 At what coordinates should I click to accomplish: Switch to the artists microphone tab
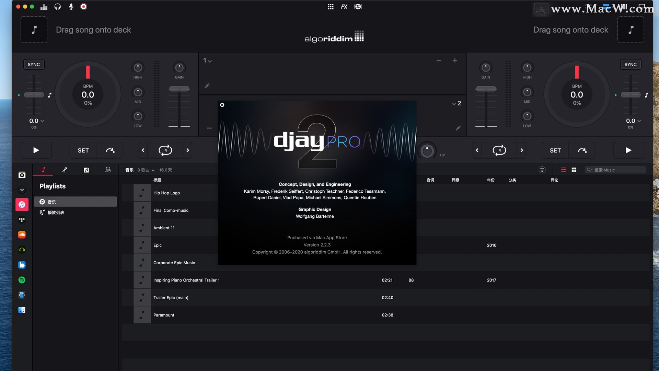(65, 170)
